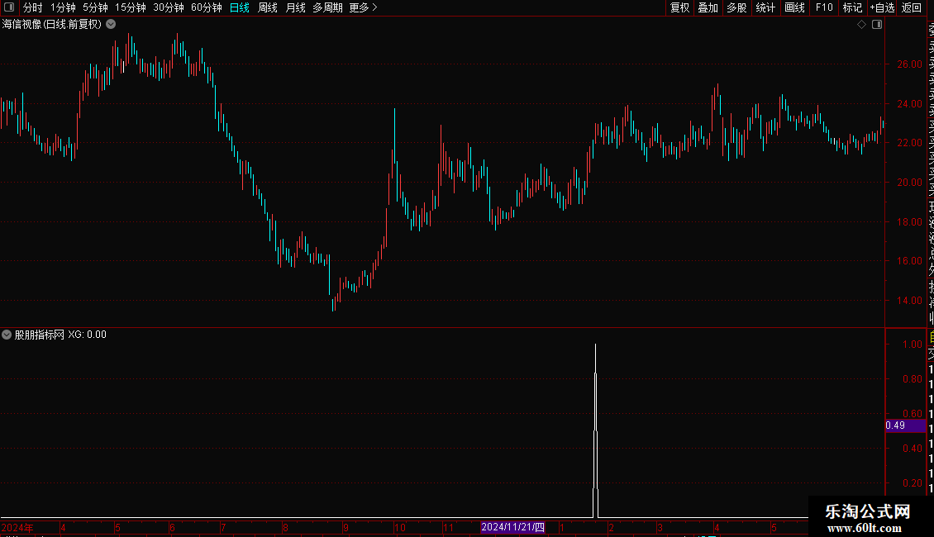Open F10 company information
Image resolution: width=934 pixels, height=537 pixels.
tap(824, 7)
